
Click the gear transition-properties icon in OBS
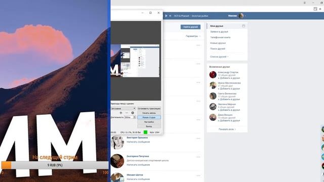(133, 113)
